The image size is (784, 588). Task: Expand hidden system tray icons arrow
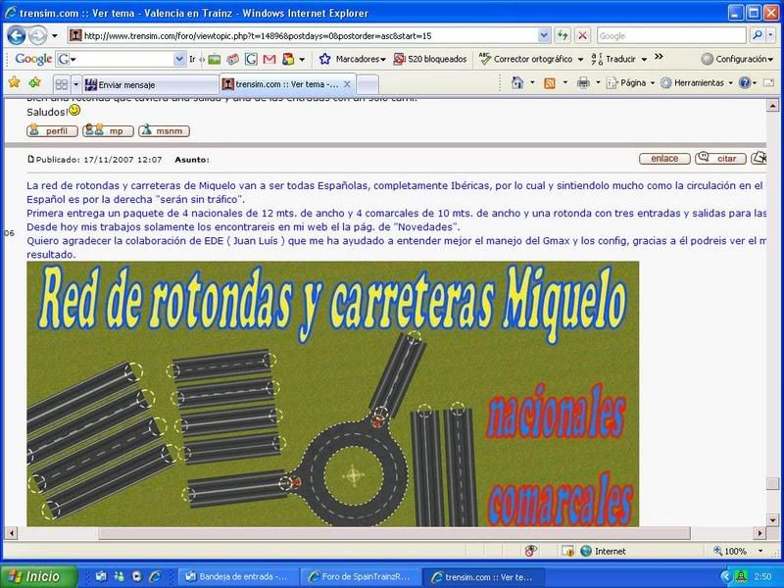click(x=724, y=577)
